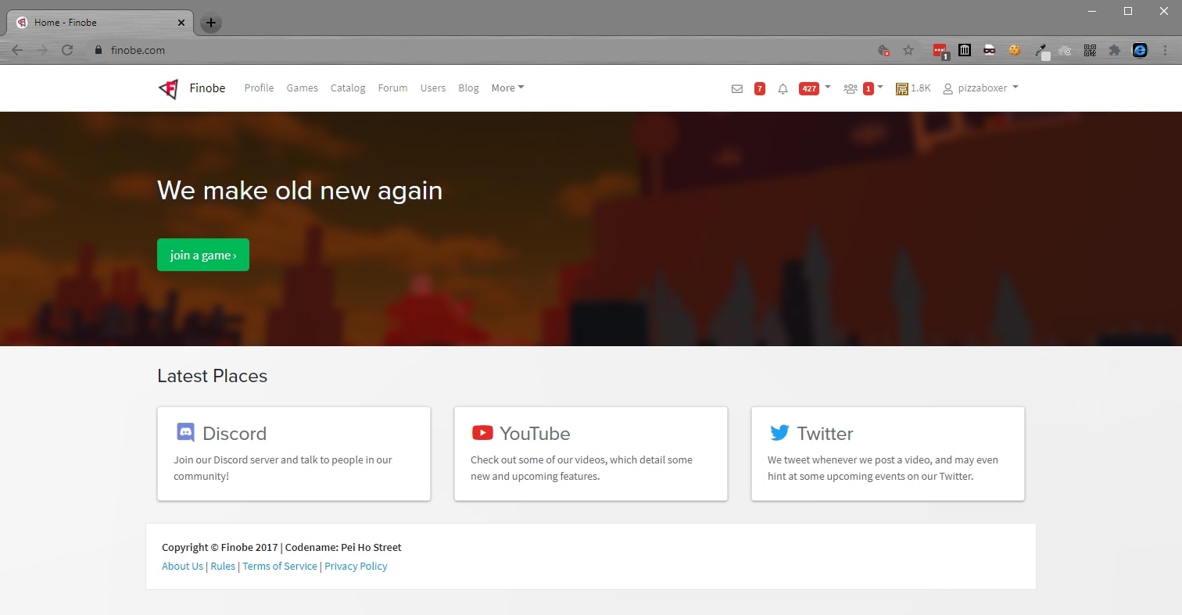1182x615 pixels.
Task: Expand the 427 notifications dropdown arrow
Action: [828, 87]
